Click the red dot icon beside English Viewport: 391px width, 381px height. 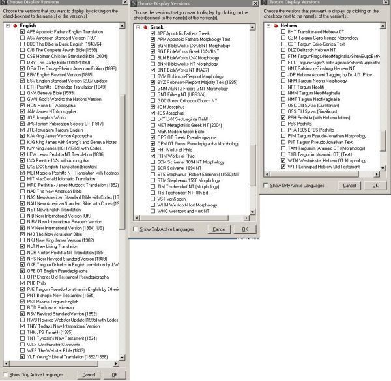point(15,25)
